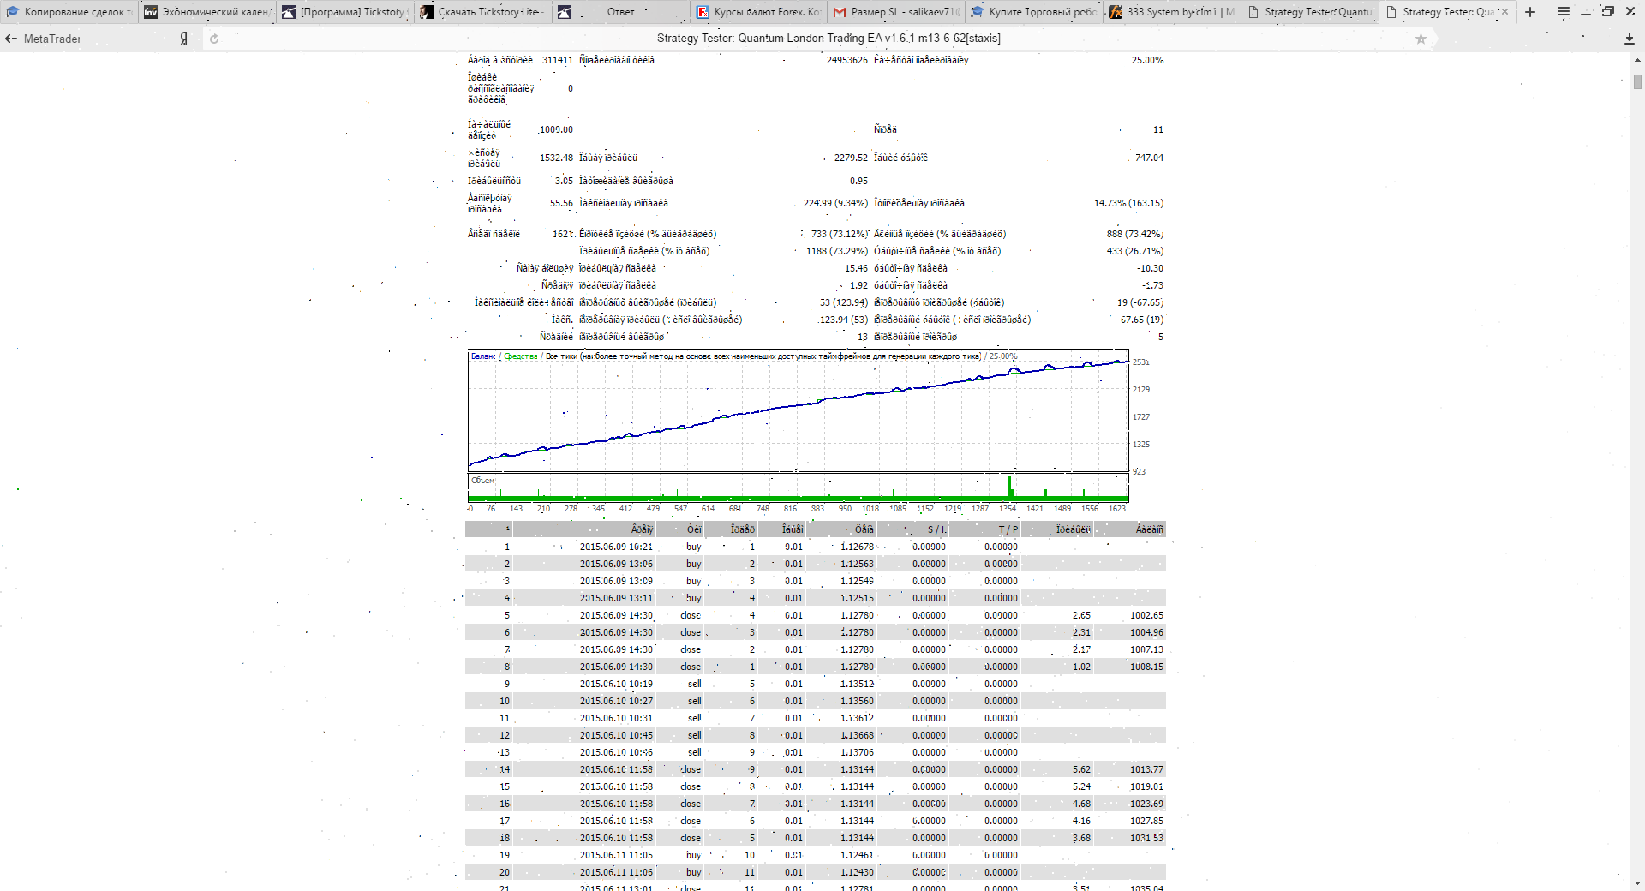Click the value '24953626' in the report
Viewport: 1645px width, 891px height.
click(x=847, y=60)
